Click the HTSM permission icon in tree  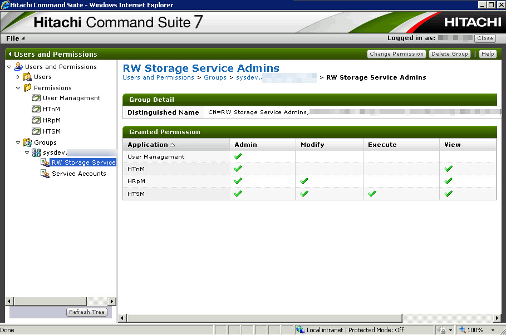(36, 131)
